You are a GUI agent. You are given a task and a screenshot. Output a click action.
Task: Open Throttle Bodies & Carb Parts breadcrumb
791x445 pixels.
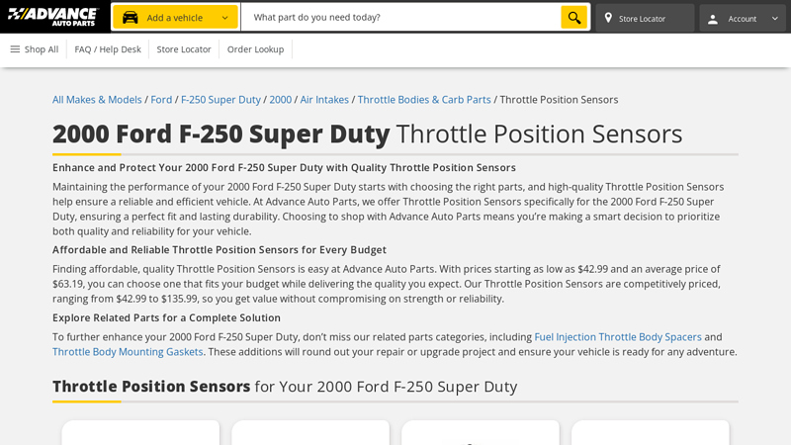(x=424, y=100)
